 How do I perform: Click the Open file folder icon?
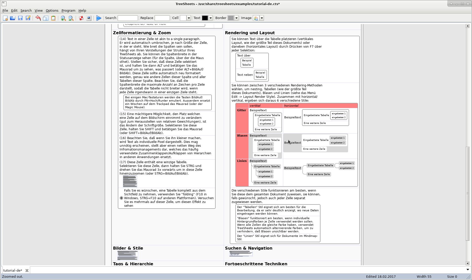click(13, 18)
